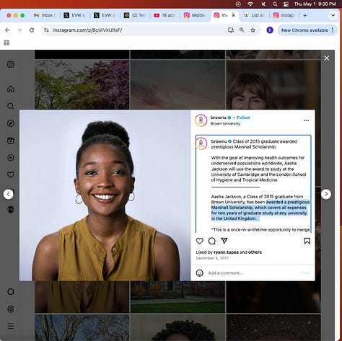The height and width of the screenshot is (341, 342).
Task: Open Wi-Fi menu in macOS menu bar
Action: [250, 4]
